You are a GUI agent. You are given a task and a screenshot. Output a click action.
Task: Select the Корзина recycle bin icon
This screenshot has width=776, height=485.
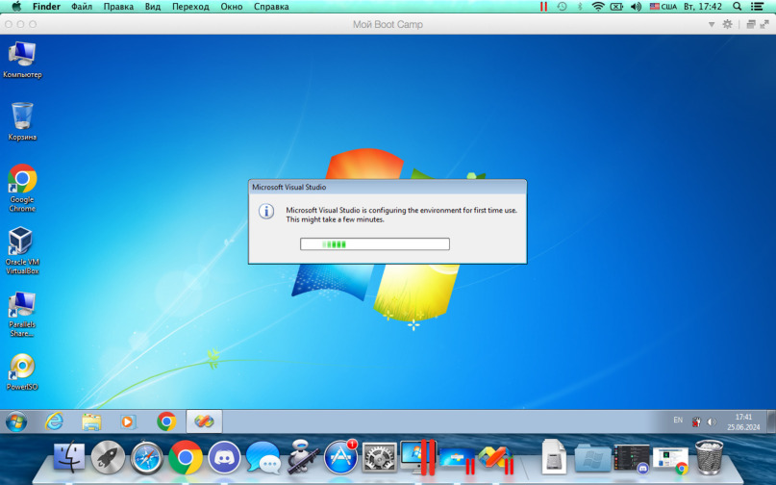[x=22, y=121]
